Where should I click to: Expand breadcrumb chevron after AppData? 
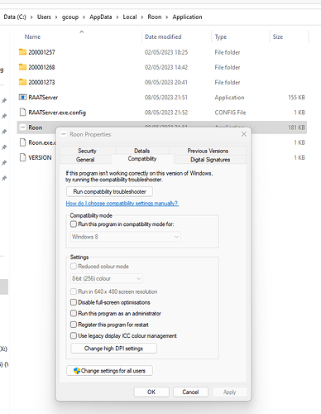tap(117, 17)
